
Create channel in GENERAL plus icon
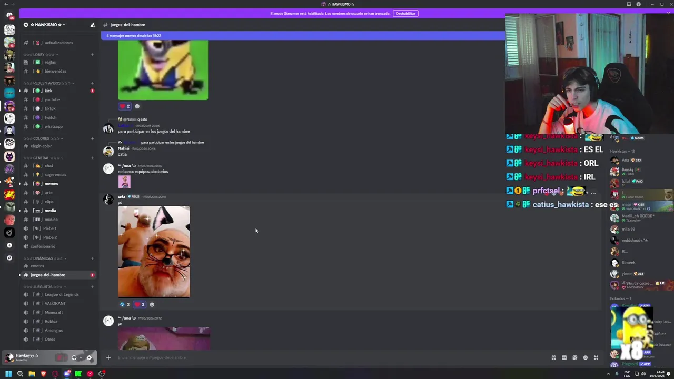coord(92,158)
